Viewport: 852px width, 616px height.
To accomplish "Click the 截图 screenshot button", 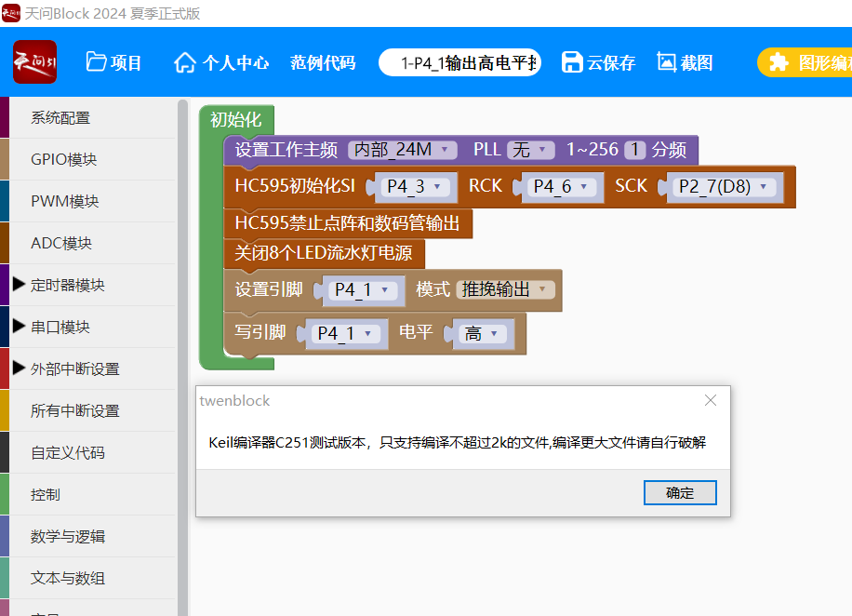I will pyautogui.click(x=685, y=62).
